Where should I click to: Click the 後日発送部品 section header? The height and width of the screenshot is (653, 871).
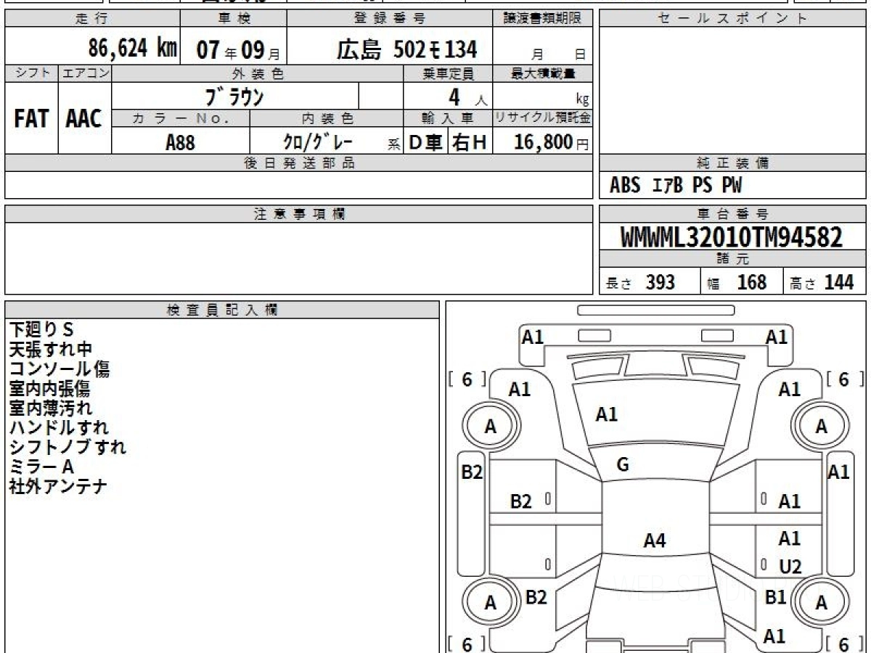tap(298, 163)
